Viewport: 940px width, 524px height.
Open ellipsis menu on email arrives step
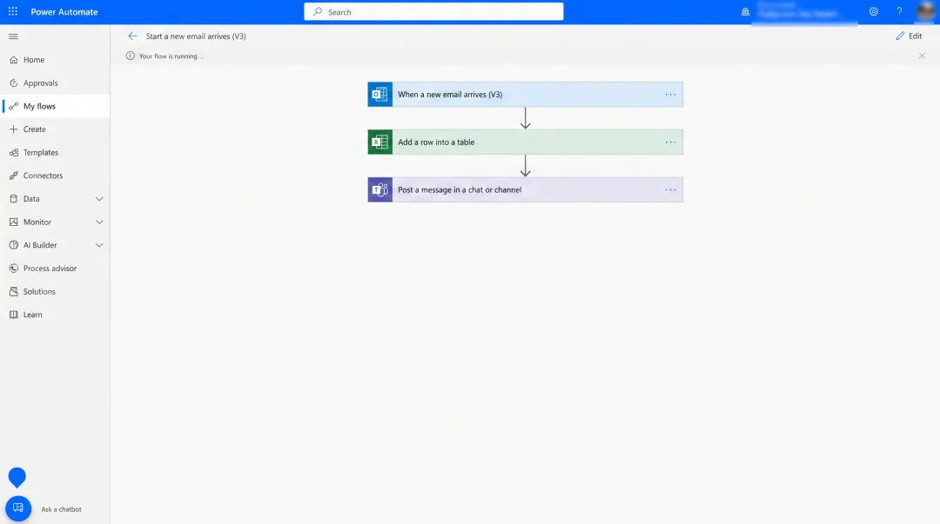pos(670,95)
